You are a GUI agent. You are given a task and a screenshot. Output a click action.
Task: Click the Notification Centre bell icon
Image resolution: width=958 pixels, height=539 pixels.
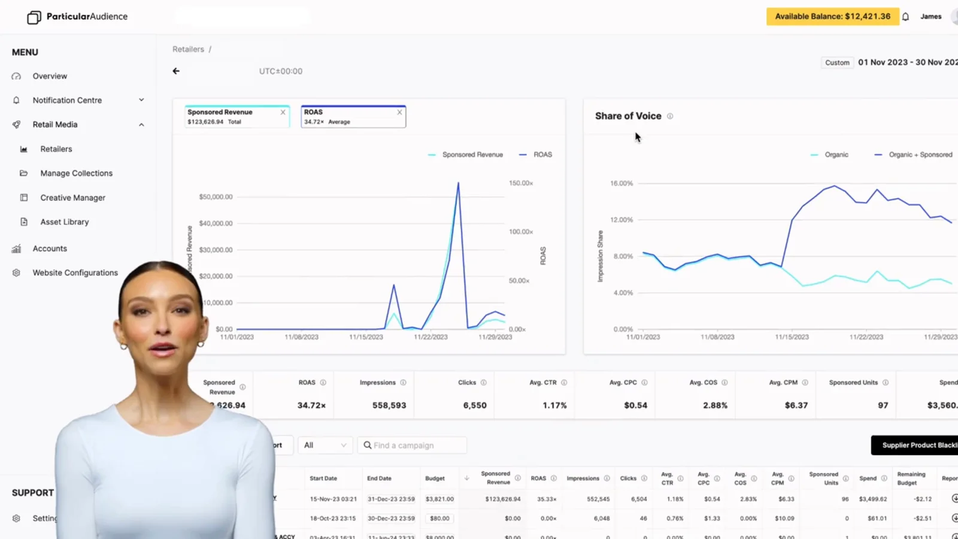pyautogui.click(x=16, y=100)
